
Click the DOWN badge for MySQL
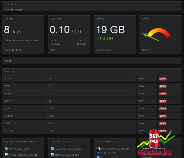(163, 108)
